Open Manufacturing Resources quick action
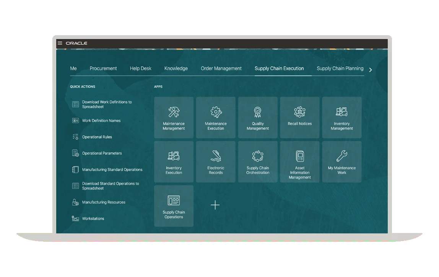The height and width of the screenshot is (277, 439). 103,202
